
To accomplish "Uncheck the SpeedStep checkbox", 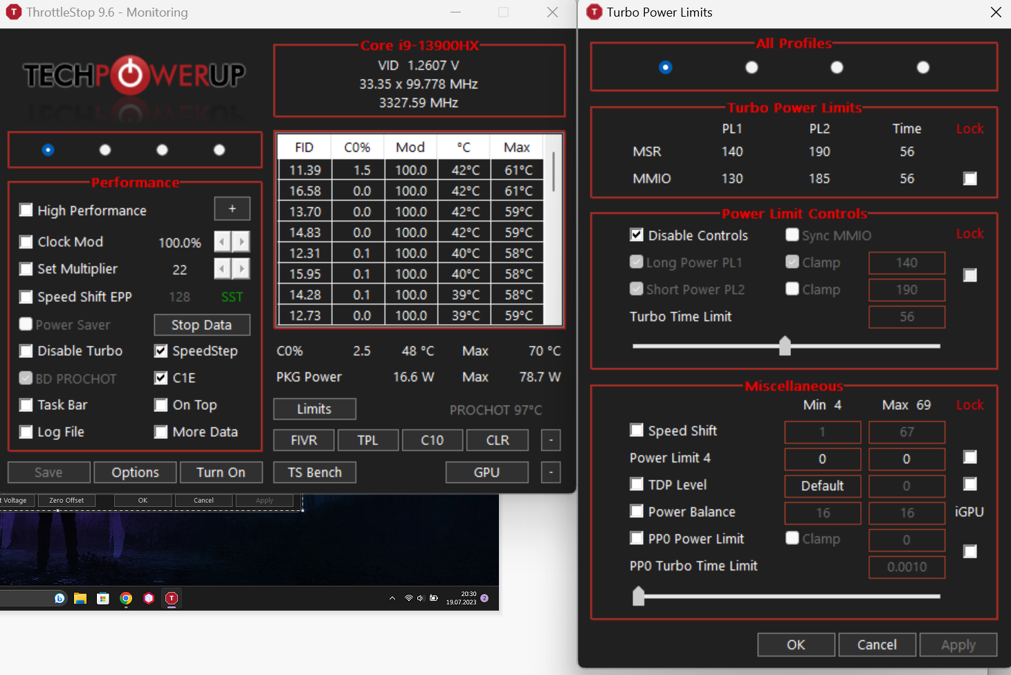I will tap(161, 351).
